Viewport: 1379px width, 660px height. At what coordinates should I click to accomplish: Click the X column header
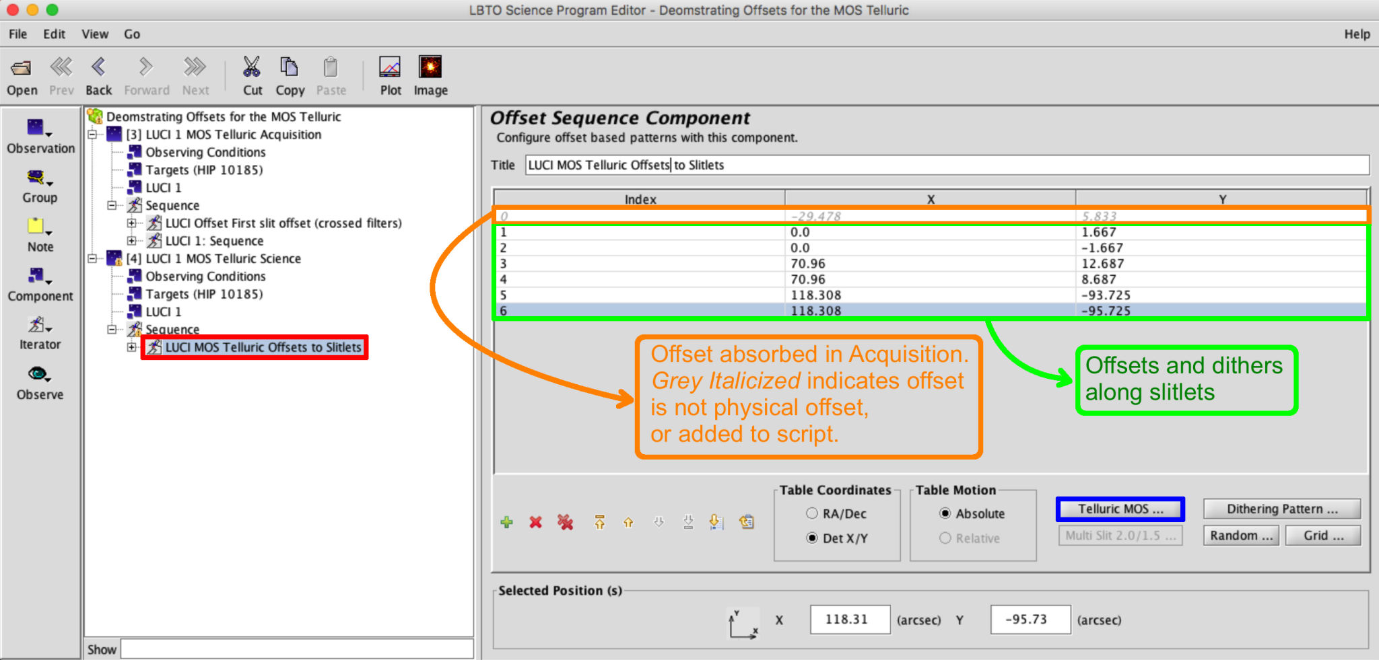pos(931,199)
